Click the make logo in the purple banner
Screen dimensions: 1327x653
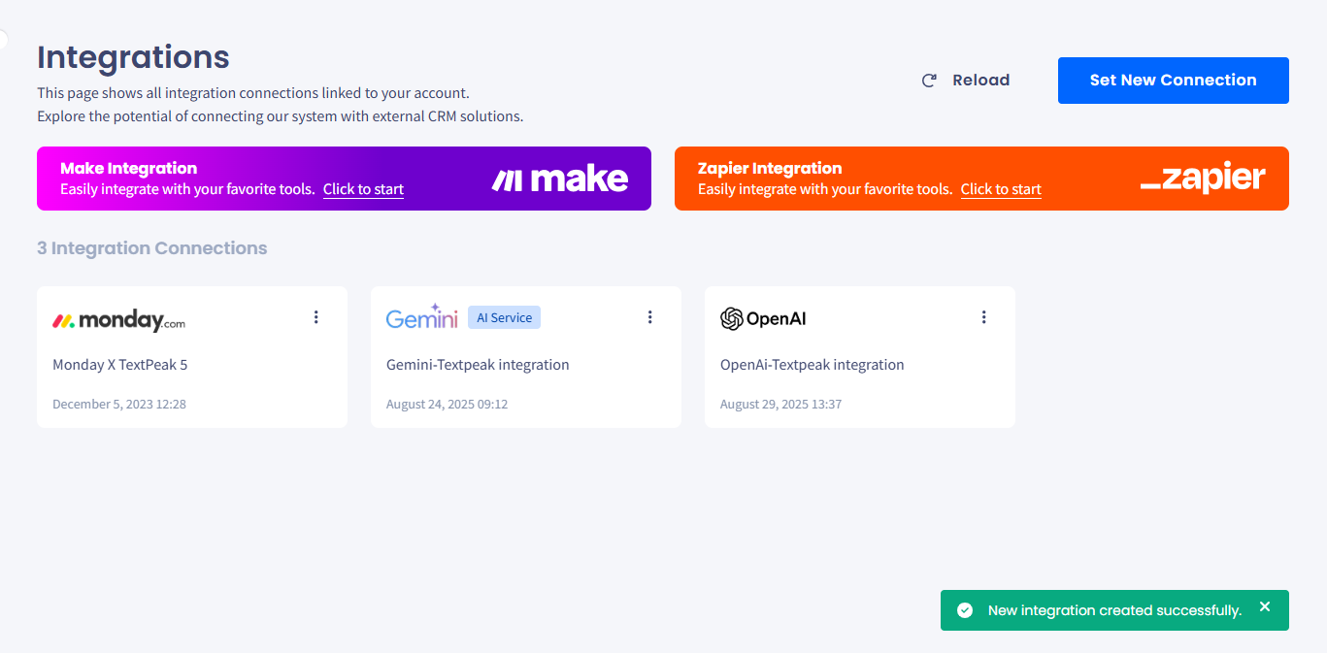click(x=560, y=179)
